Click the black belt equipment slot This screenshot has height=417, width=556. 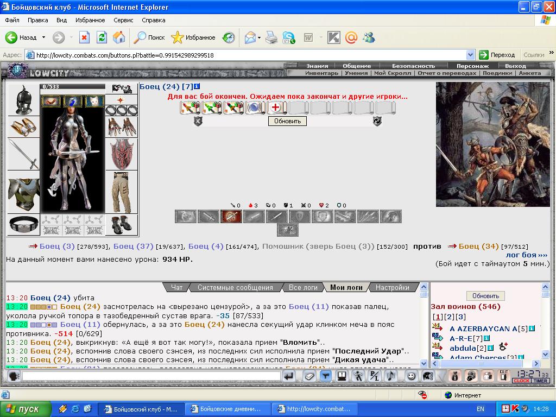pos(23,225)
